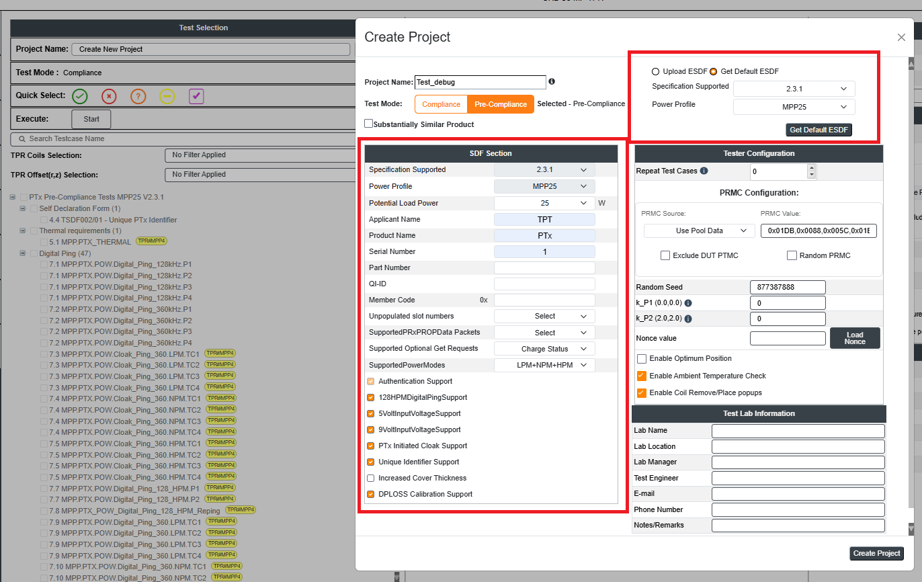Click the info icon beside Project Name field
922x582 pixels.
(552, 81)
